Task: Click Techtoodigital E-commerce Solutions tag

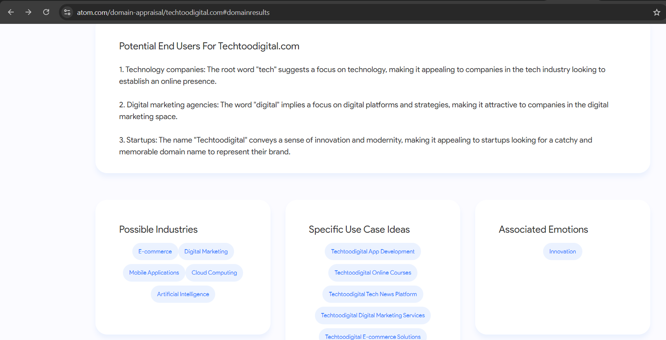Action: pyautogui.click(x=373, y=336)
